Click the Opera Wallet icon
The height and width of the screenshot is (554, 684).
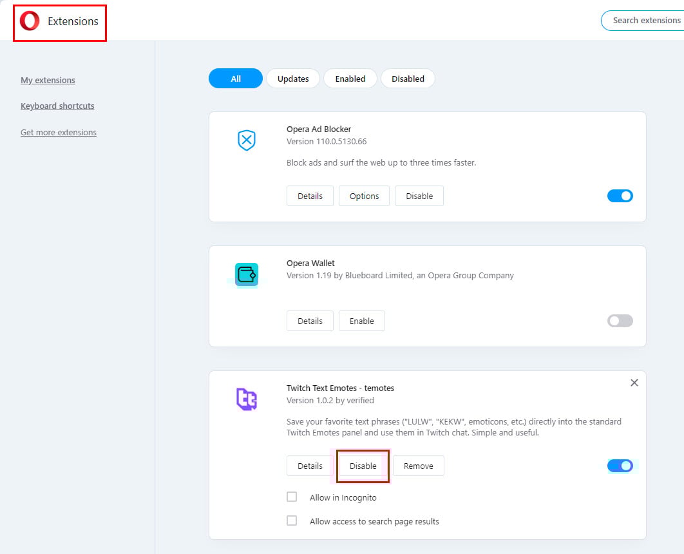point(247,274)
